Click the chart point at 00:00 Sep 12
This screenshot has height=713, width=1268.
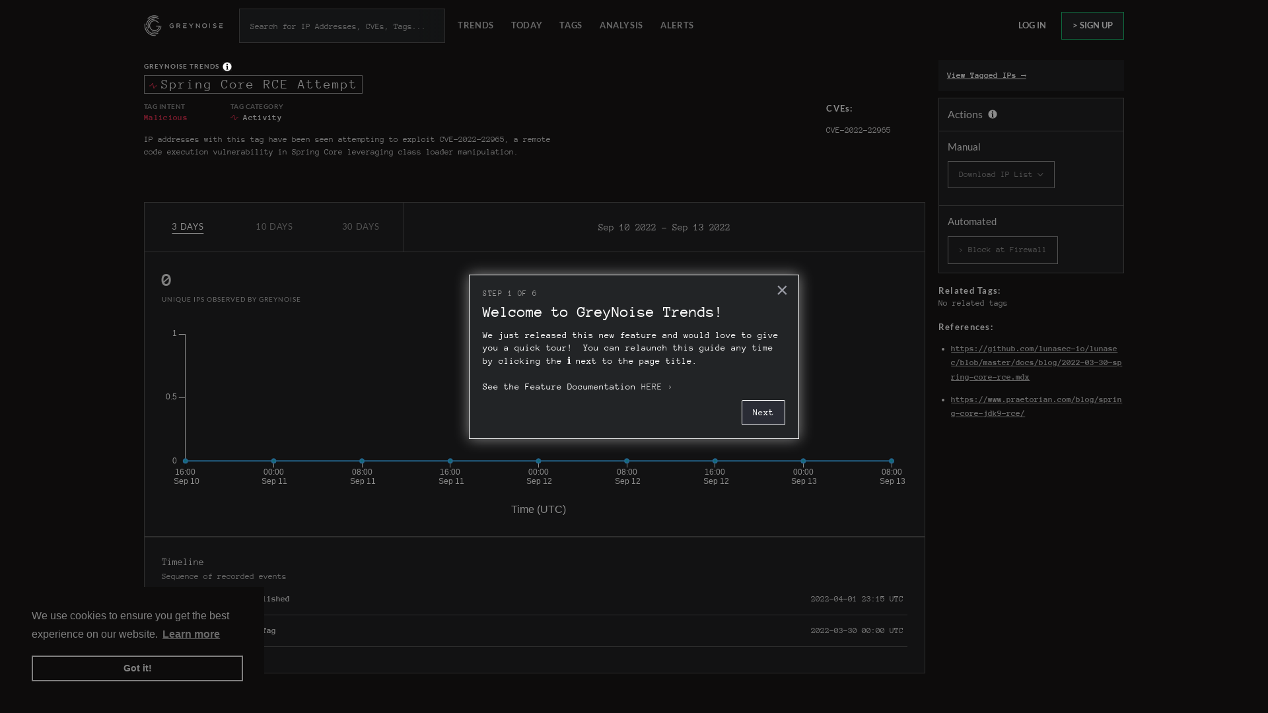(538, 461)
